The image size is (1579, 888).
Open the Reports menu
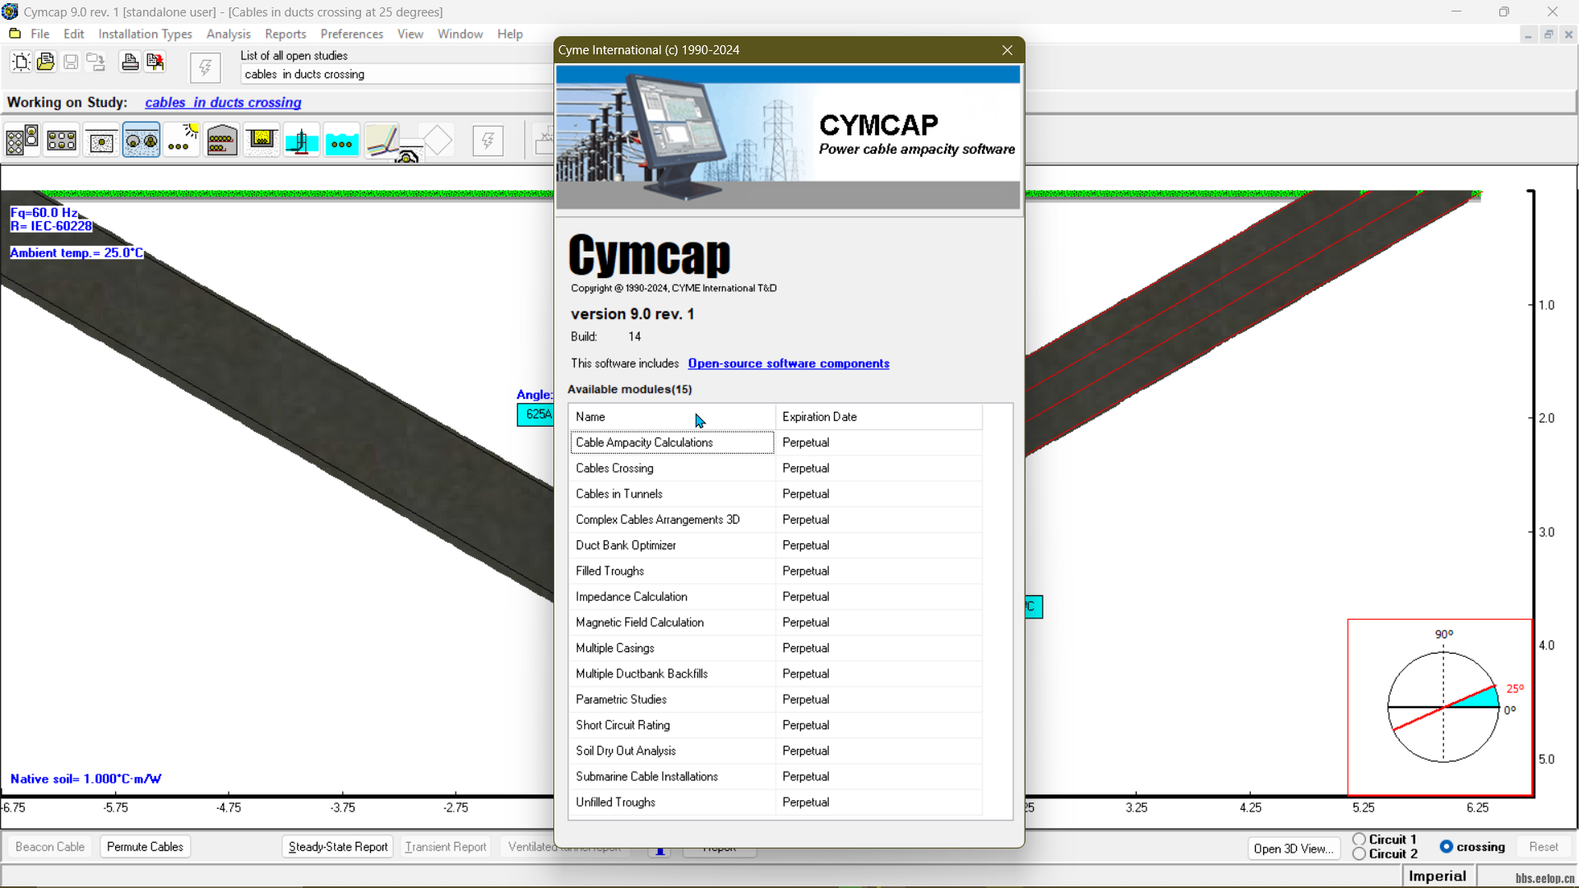point(285,34)
